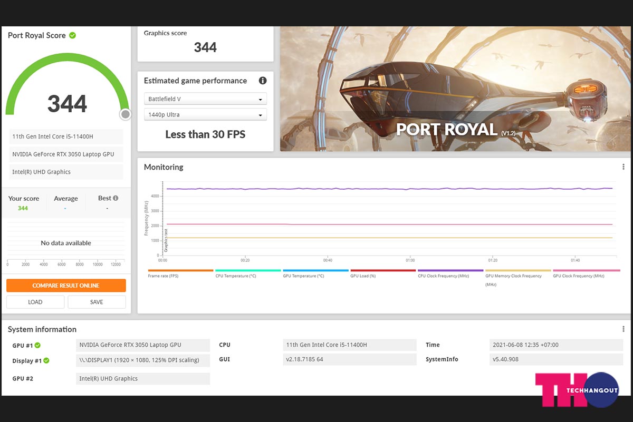The image size is (633, 422).
Task: Toggle the GPU Memory Clock Frequency legend swatch
Action: 518,270
